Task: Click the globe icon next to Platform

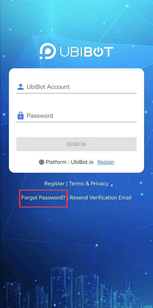Action: point(42,162)
